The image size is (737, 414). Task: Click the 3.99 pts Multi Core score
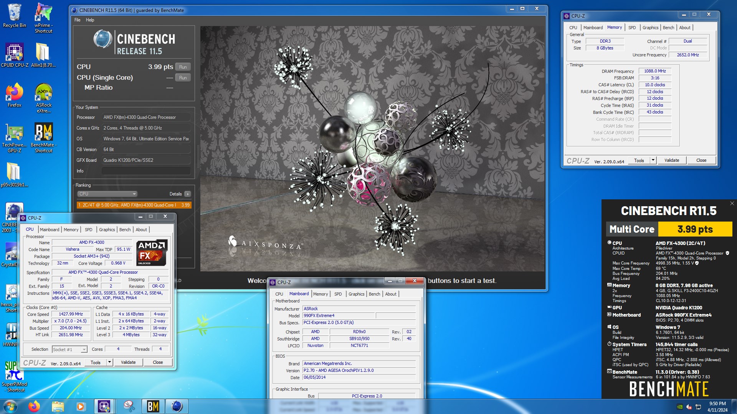(x=695, y=229)
